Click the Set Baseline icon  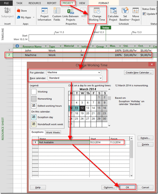click(x=125, y=12)
